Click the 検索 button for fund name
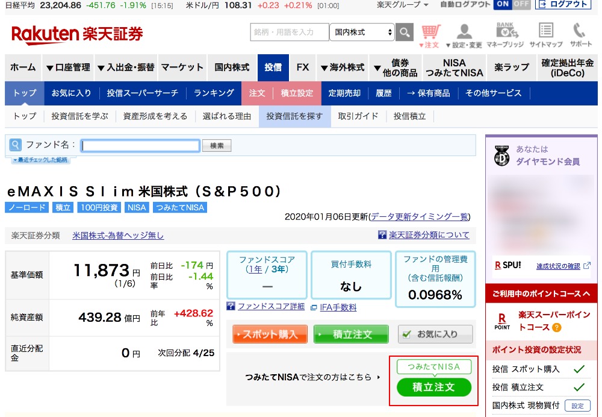This screenshot has height=417, width=602. pyautogui.click(x=217, y=146)
